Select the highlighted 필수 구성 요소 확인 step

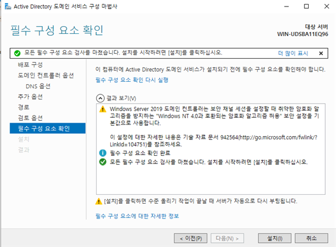tap(47, 129)
